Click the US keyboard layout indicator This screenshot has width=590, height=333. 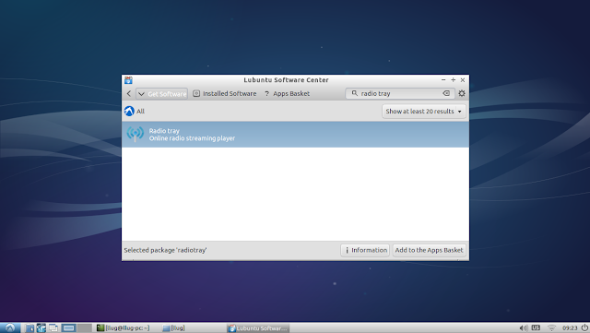coord(536,327)
